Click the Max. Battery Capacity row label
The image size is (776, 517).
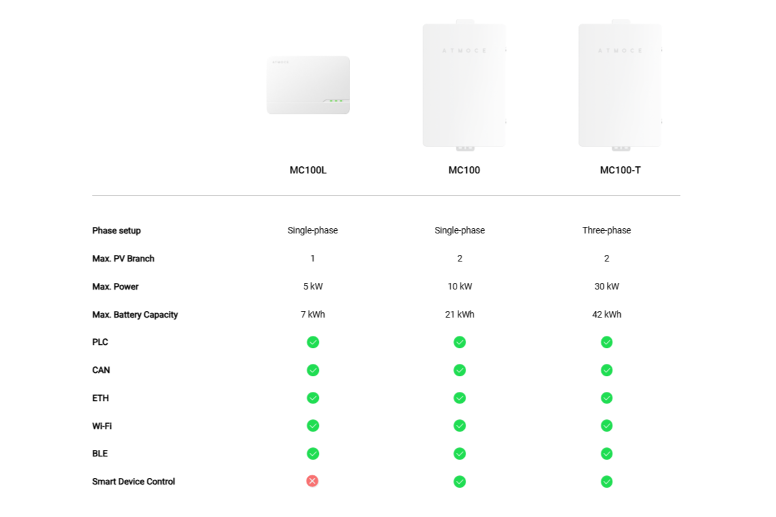click(x=135, y=314)
